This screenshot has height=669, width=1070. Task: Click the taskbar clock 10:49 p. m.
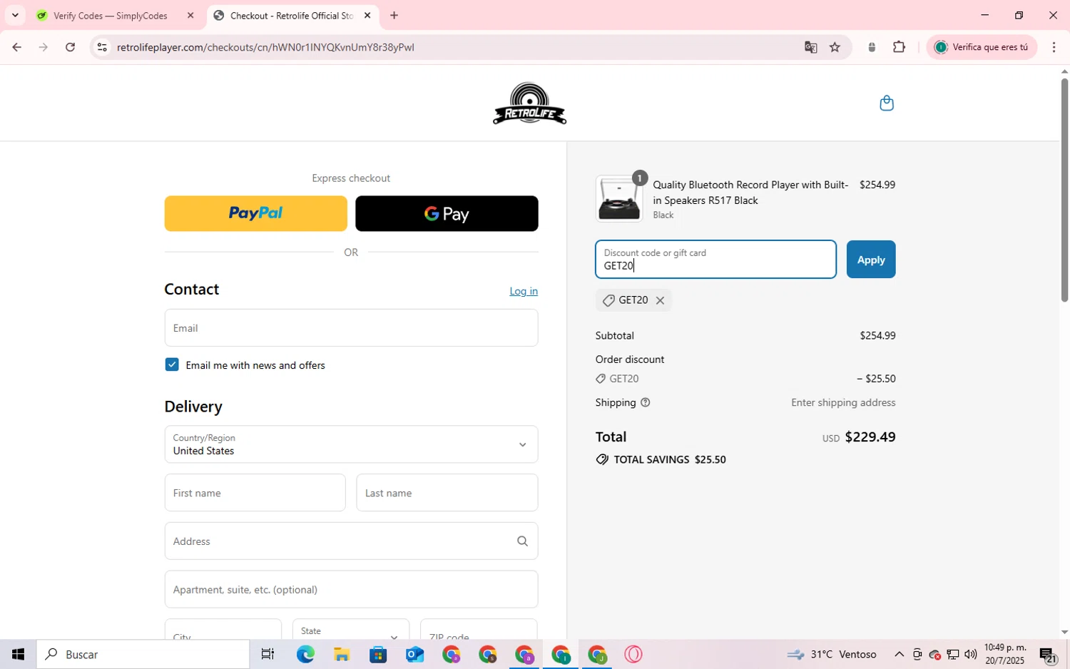[x=1004, y=654]
